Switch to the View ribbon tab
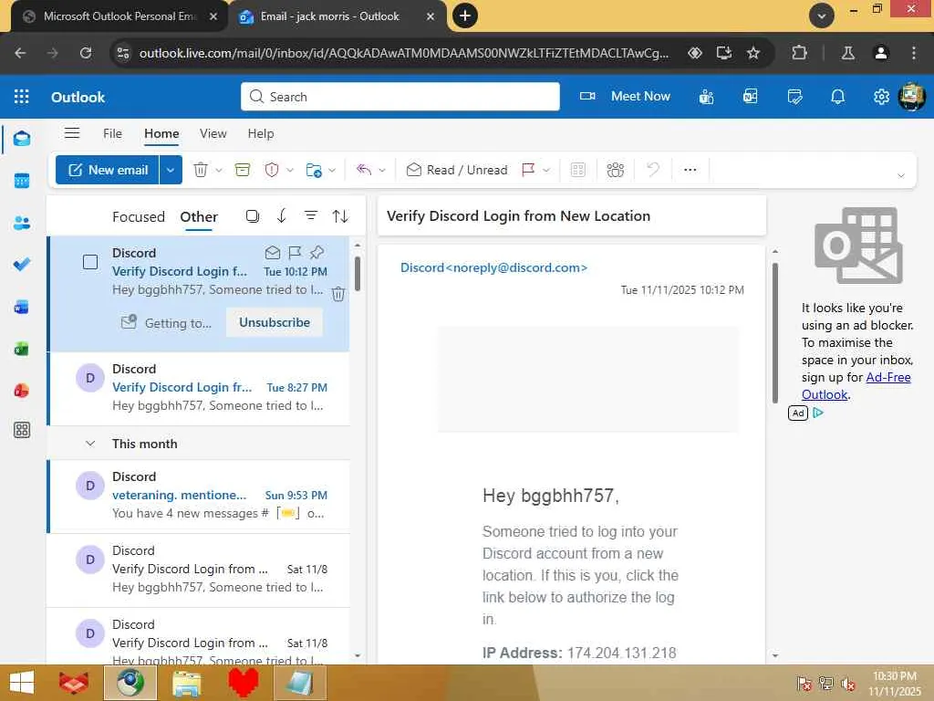Viewport: 934px width, 701px height. click(213, 133)
